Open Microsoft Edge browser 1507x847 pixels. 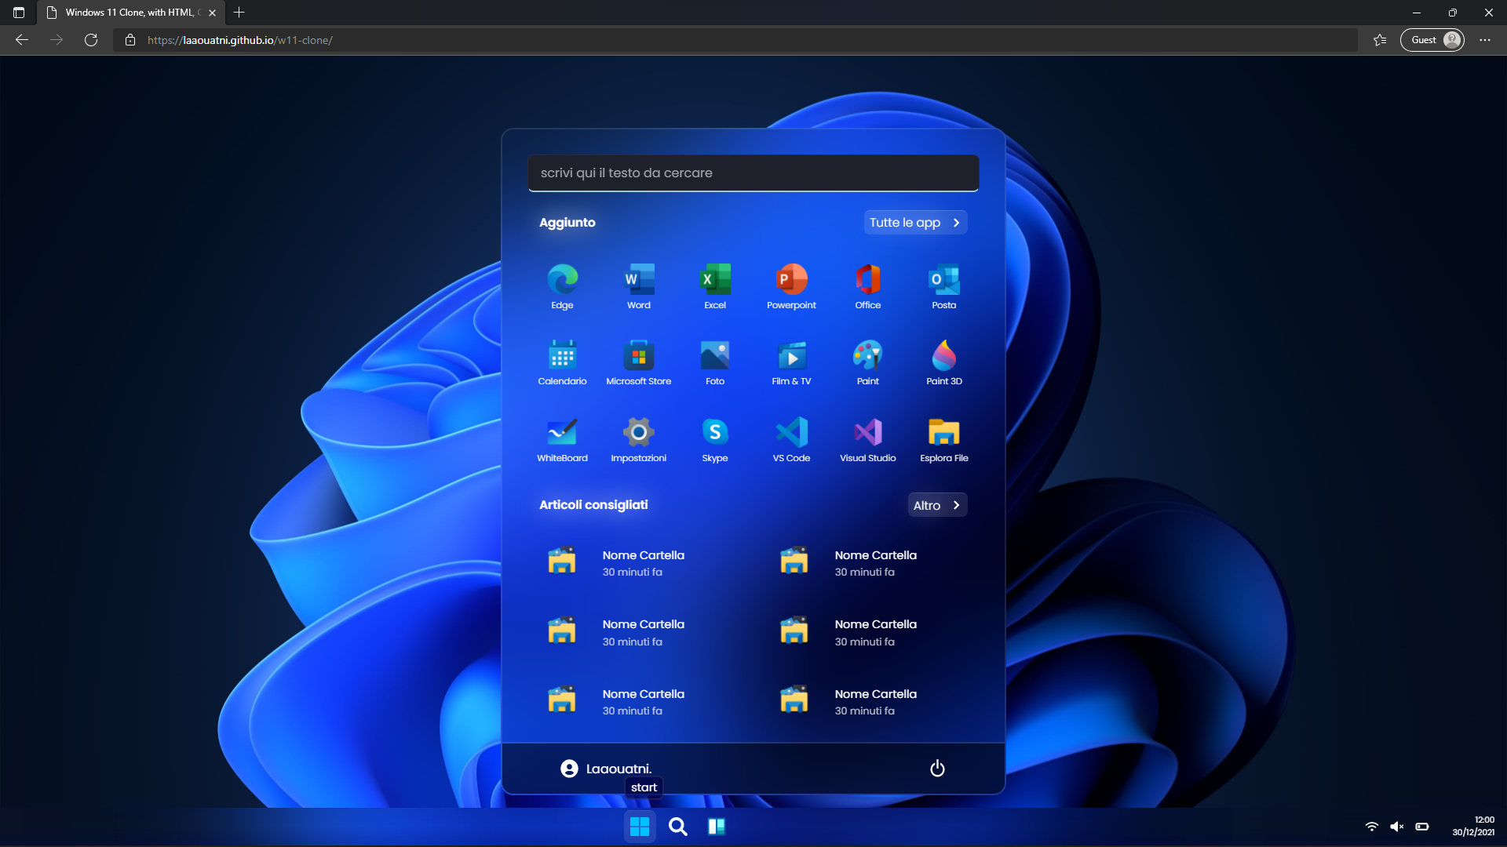coord(562,279)
